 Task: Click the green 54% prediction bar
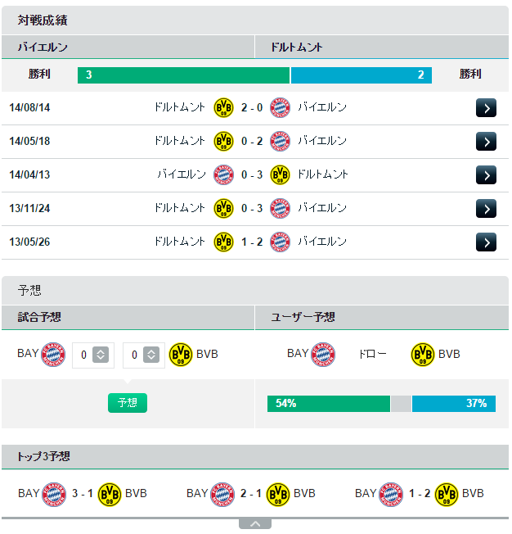click(x=330, y=405)
